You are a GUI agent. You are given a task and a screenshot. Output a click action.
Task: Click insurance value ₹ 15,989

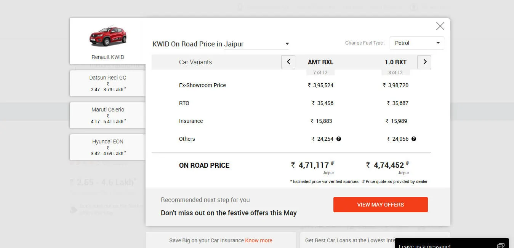[x=396, y=121]
